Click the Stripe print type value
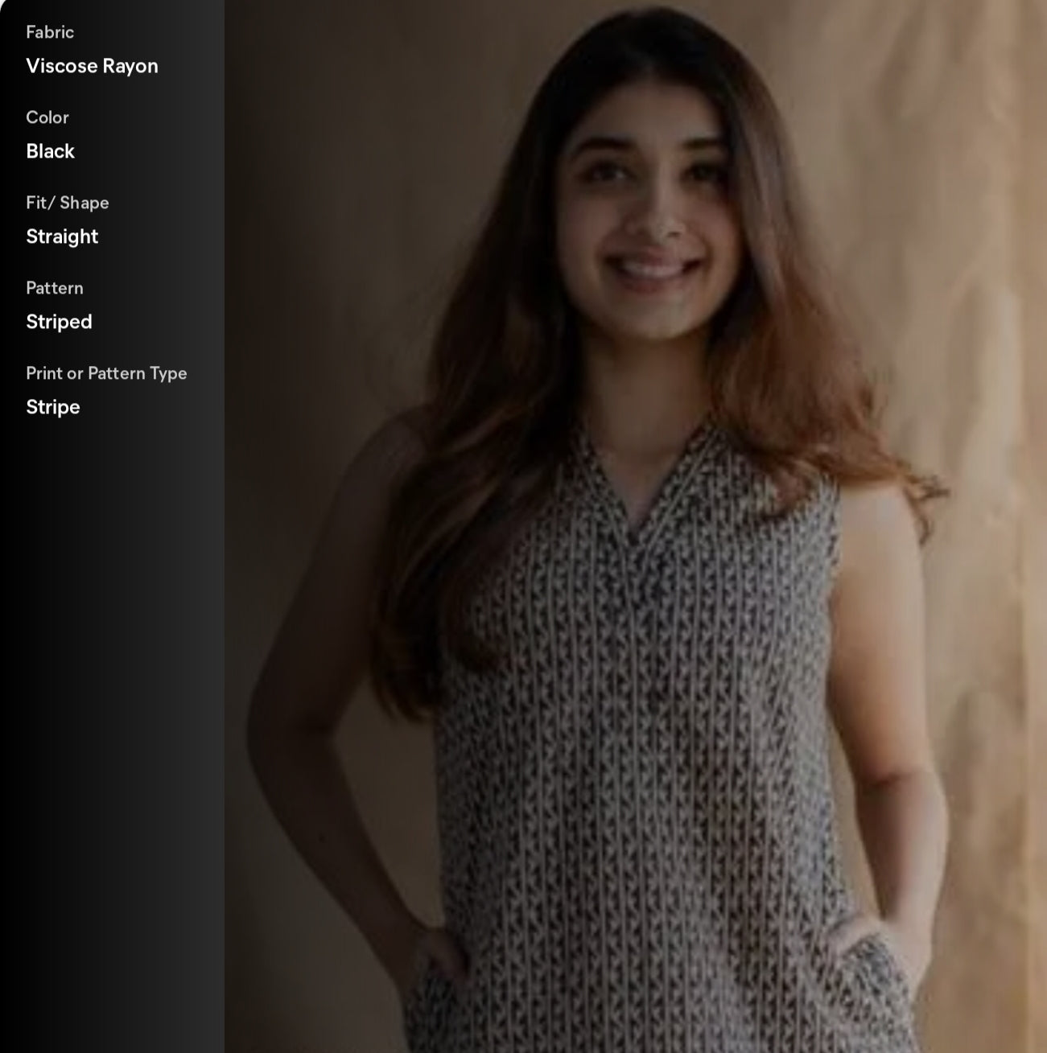 pos(53,407)
